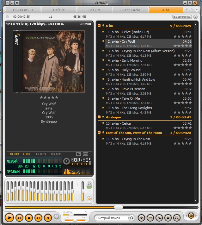The width and height of the screenshot is (202, 225).
Task: Click the left arrow beside the playlist toggle
Action: (186, 216)
